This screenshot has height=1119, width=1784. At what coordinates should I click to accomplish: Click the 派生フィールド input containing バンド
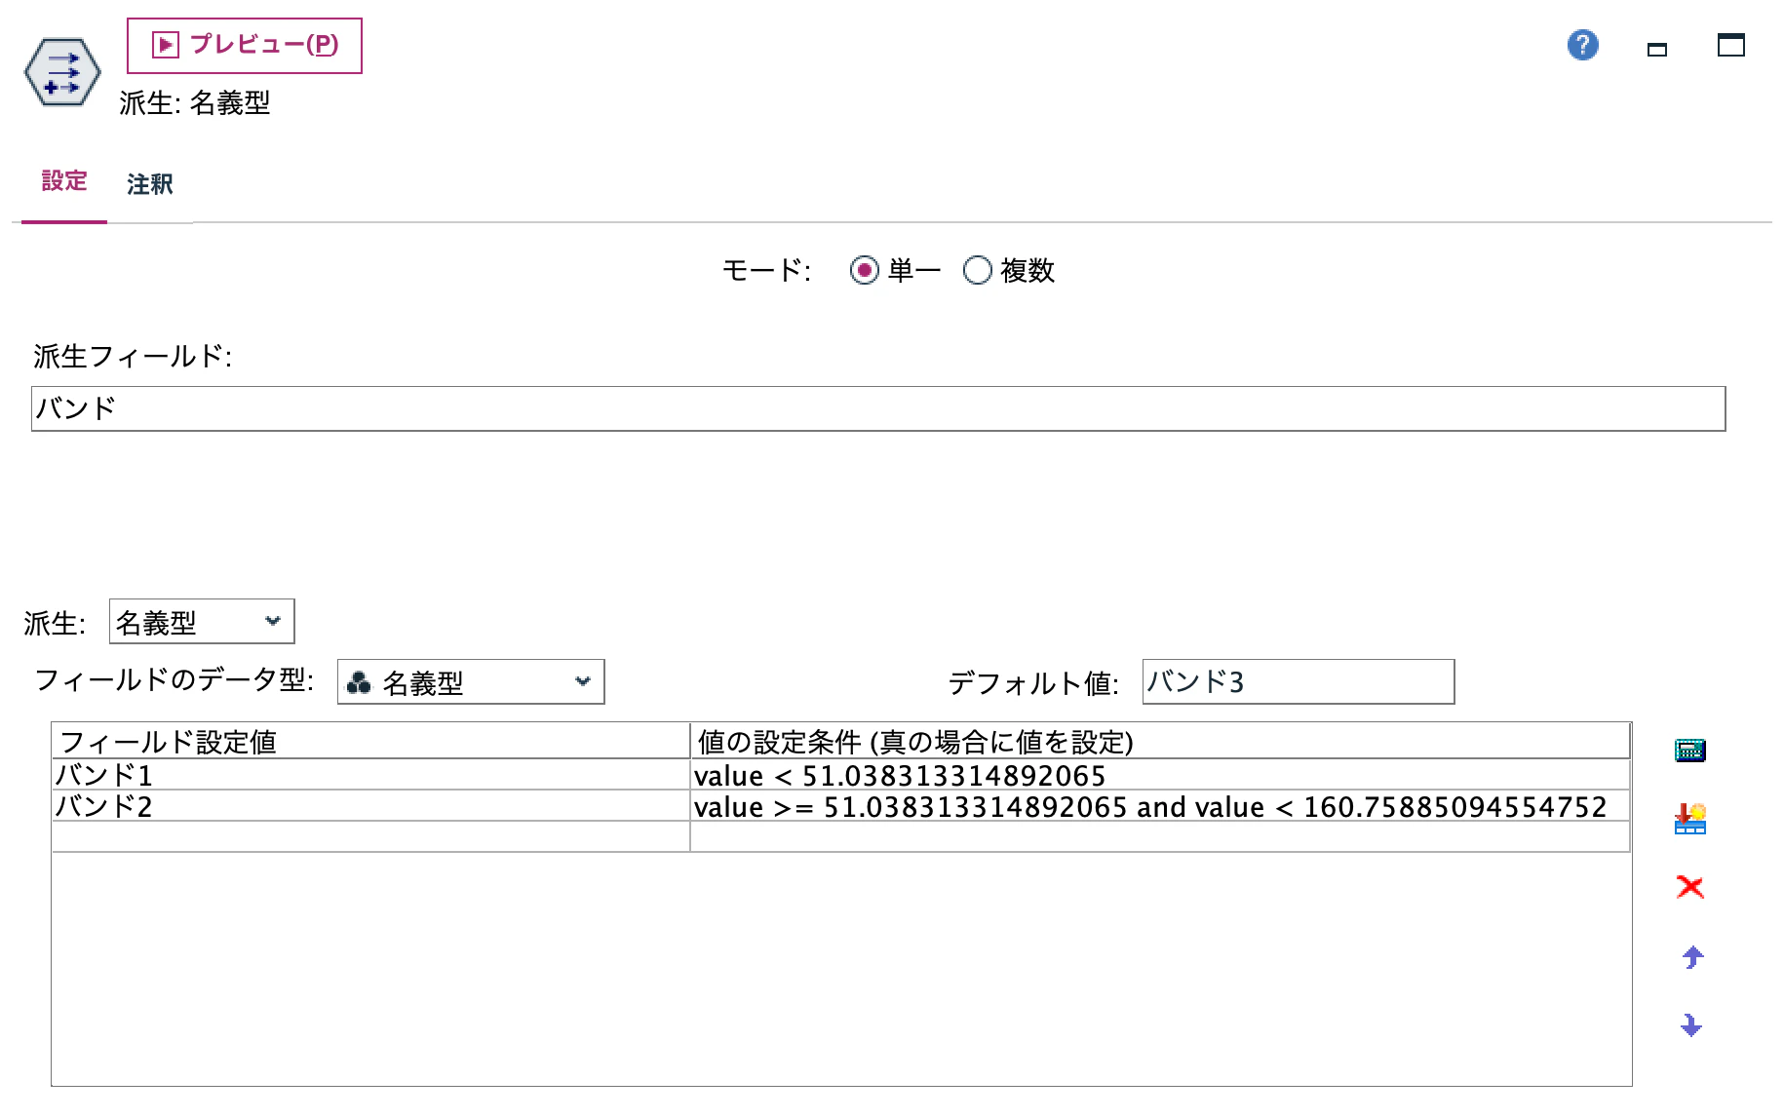pyautogui.click(x=878, y=408)
